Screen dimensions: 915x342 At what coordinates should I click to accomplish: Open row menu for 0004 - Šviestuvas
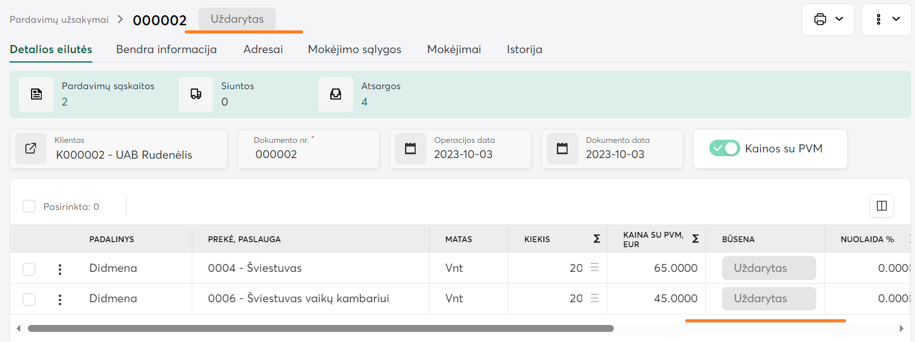pyautogui.click(x=60, y=269)
